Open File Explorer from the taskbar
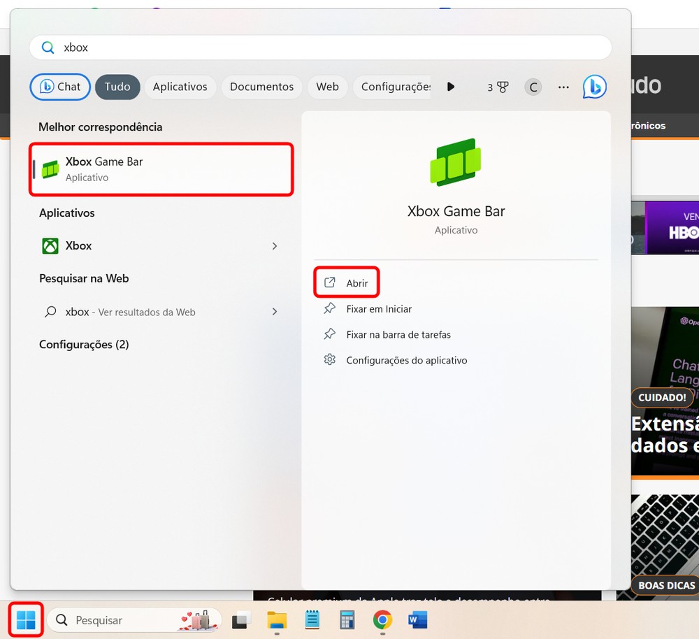699x639 pixels. click(x=277, y=620)
